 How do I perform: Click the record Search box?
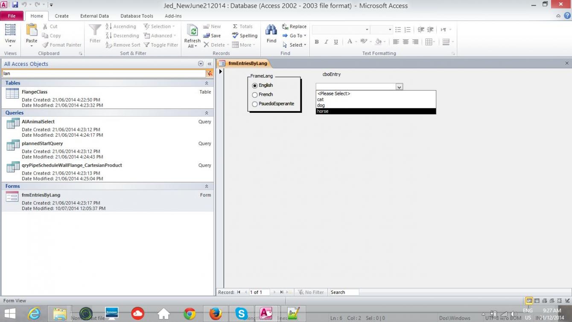[x=344, y=293]
